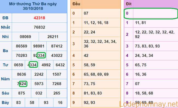Click seventh prize number 58
The image size is (178, 108).
click(x=32, y=103)
